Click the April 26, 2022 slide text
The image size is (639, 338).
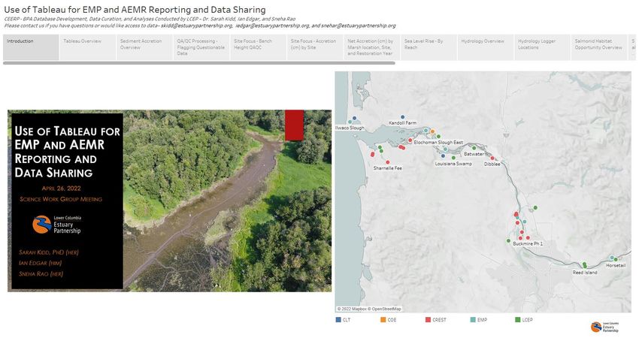pos(61,188)
